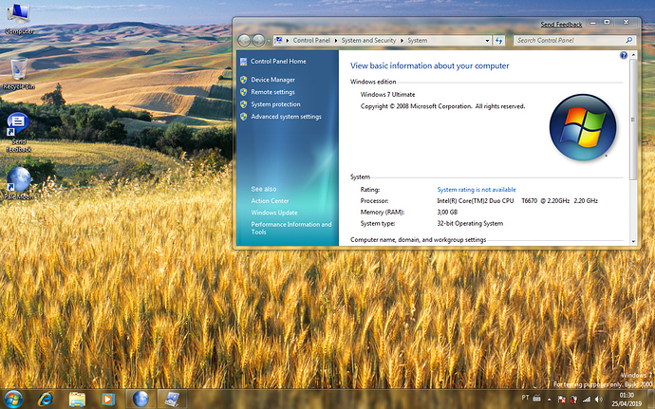Open Performance Information and Tools

(x=291, y=228)
